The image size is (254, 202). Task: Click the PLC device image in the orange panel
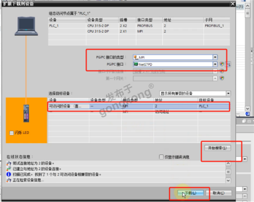point(26,113)
